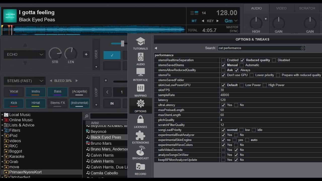Open the Gm key dropdown
This screenshot has width=322, height=181.
click(231, 21)
